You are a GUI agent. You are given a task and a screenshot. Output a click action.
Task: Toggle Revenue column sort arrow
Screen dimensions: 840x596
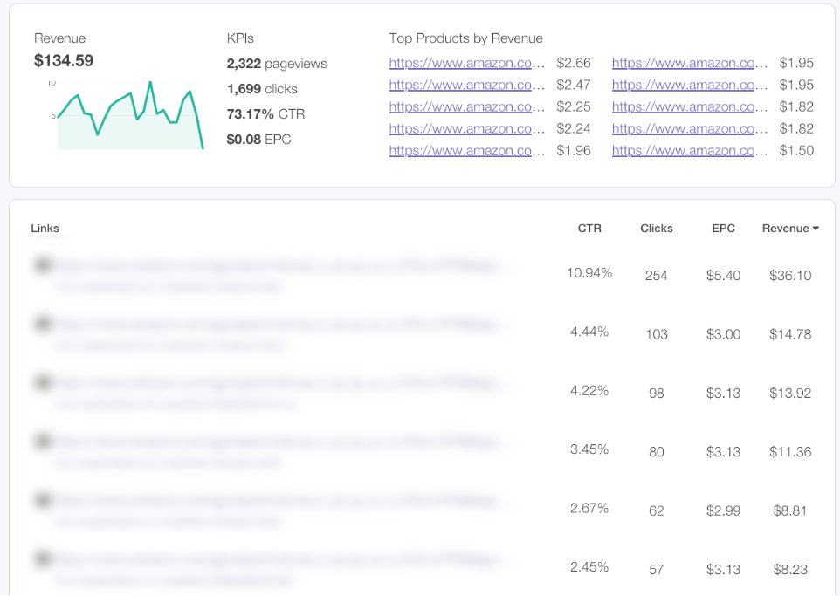coord(816,229)
